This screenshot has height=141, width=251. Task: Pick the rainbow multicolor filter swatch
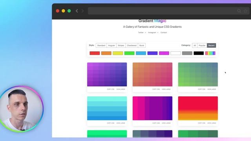click(x=210, y=53)
